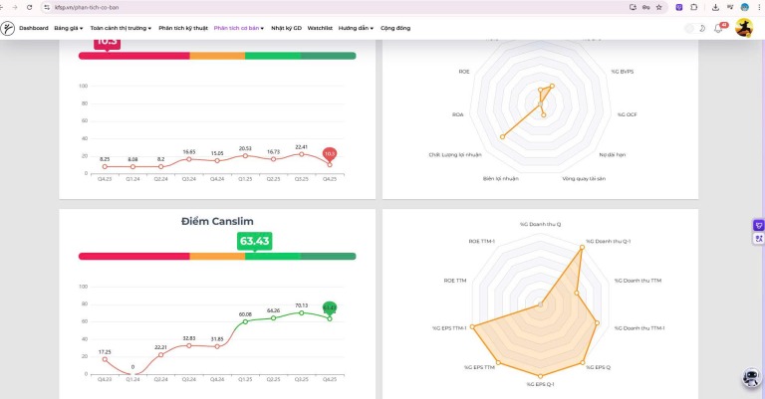Screen dimensions: 765x399
Task: Click the site logo in navbar
Action: [8, 28]
